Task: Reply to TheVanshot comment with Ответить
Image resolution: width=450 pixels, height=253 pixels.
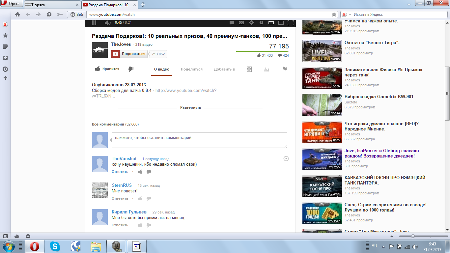Action: pyautogui.click(x=120, y=172)
